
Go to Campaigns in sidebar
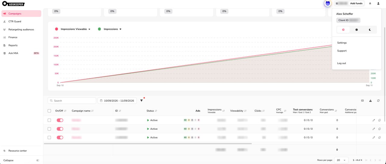[x=21, y=14]
